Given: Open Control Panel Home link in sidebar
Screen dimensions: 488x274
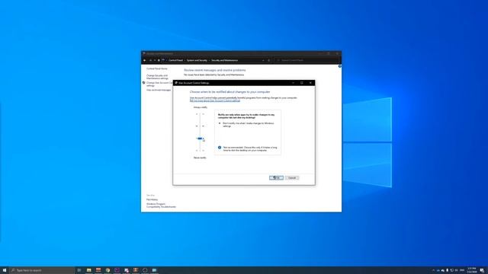Looking at the screenshot, I should point(157,68).
